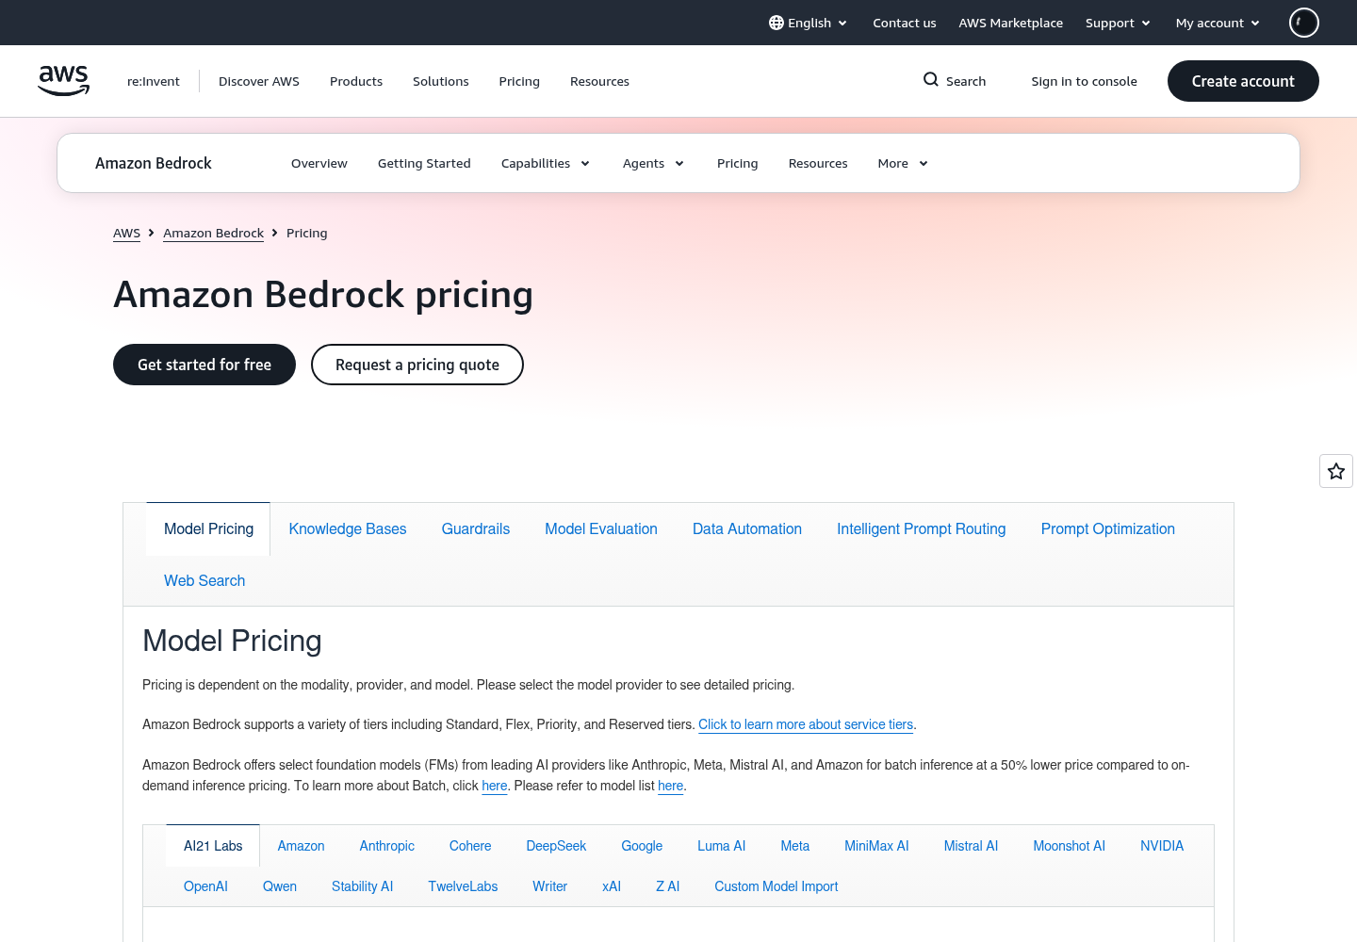Select Meta provider tab
The height and width of the screenshot is (942, 1357).
click(795, 846)
